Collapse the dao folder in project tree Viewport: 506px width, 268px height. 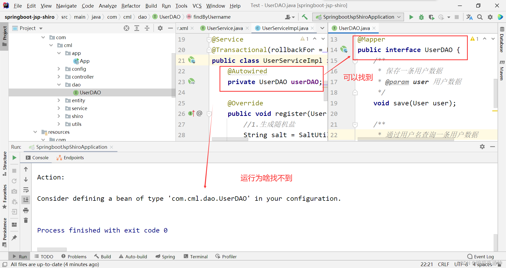[59, 85]
